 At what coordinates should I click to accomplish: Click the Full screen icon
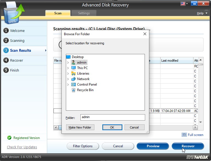[184, 135]
